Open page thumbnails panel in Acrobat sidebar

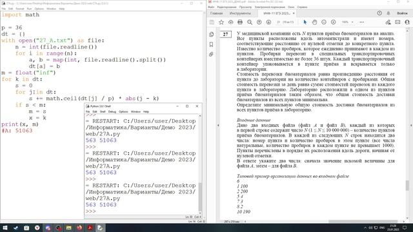[212, 34]
